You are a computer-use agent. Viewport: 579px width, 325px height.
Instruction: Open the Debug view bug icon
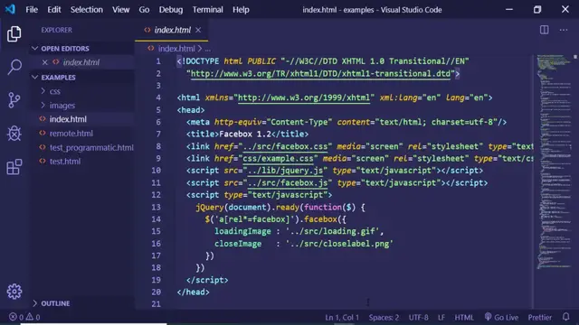(14, 133)
